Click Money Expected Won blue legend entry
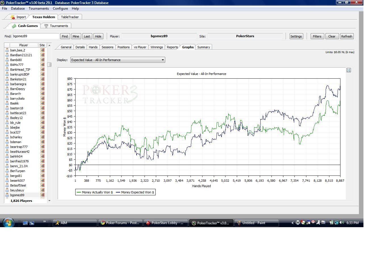This screenshot has height=276, width=368. pyautogui.click(x=135, y=192)
